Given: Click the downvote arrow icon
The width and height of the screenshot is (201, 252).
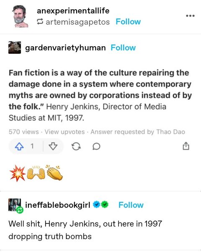Looking at the screenshot, I should 53,147.
